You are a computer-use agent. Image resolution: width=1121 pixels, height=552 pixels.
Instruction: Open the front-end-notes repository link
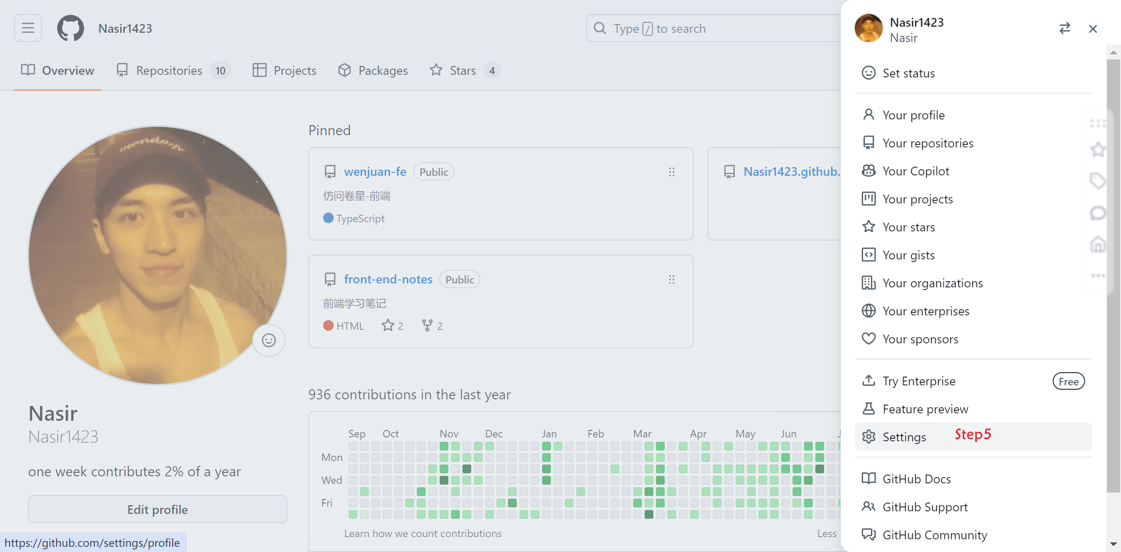(x=388, y=279)
